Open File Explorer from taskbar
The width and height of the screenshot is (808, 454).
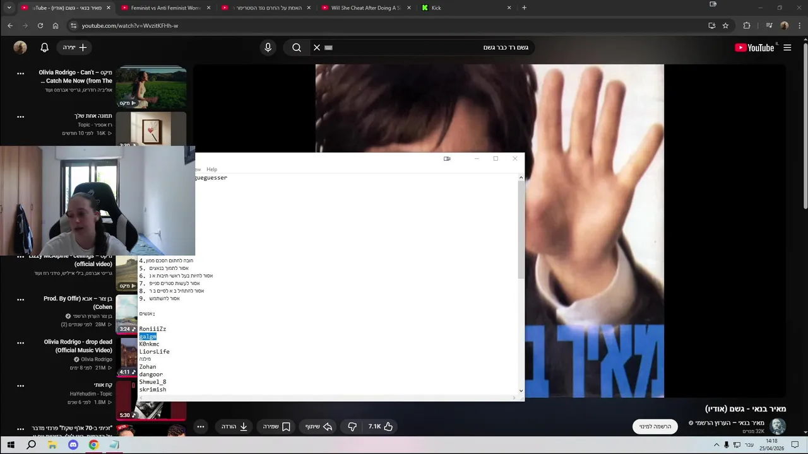pos(52,445)
